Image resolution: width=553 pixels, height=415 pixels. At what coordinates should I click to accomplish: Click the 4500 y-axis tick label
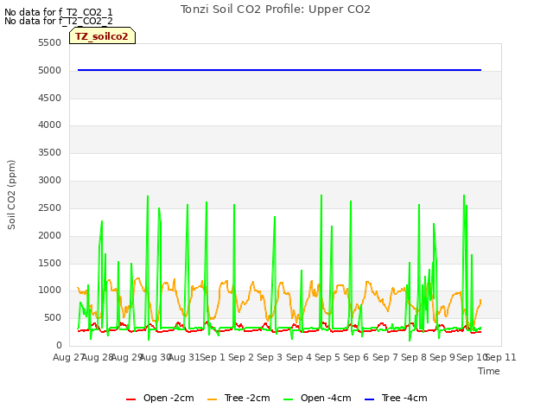pos(50,98)
